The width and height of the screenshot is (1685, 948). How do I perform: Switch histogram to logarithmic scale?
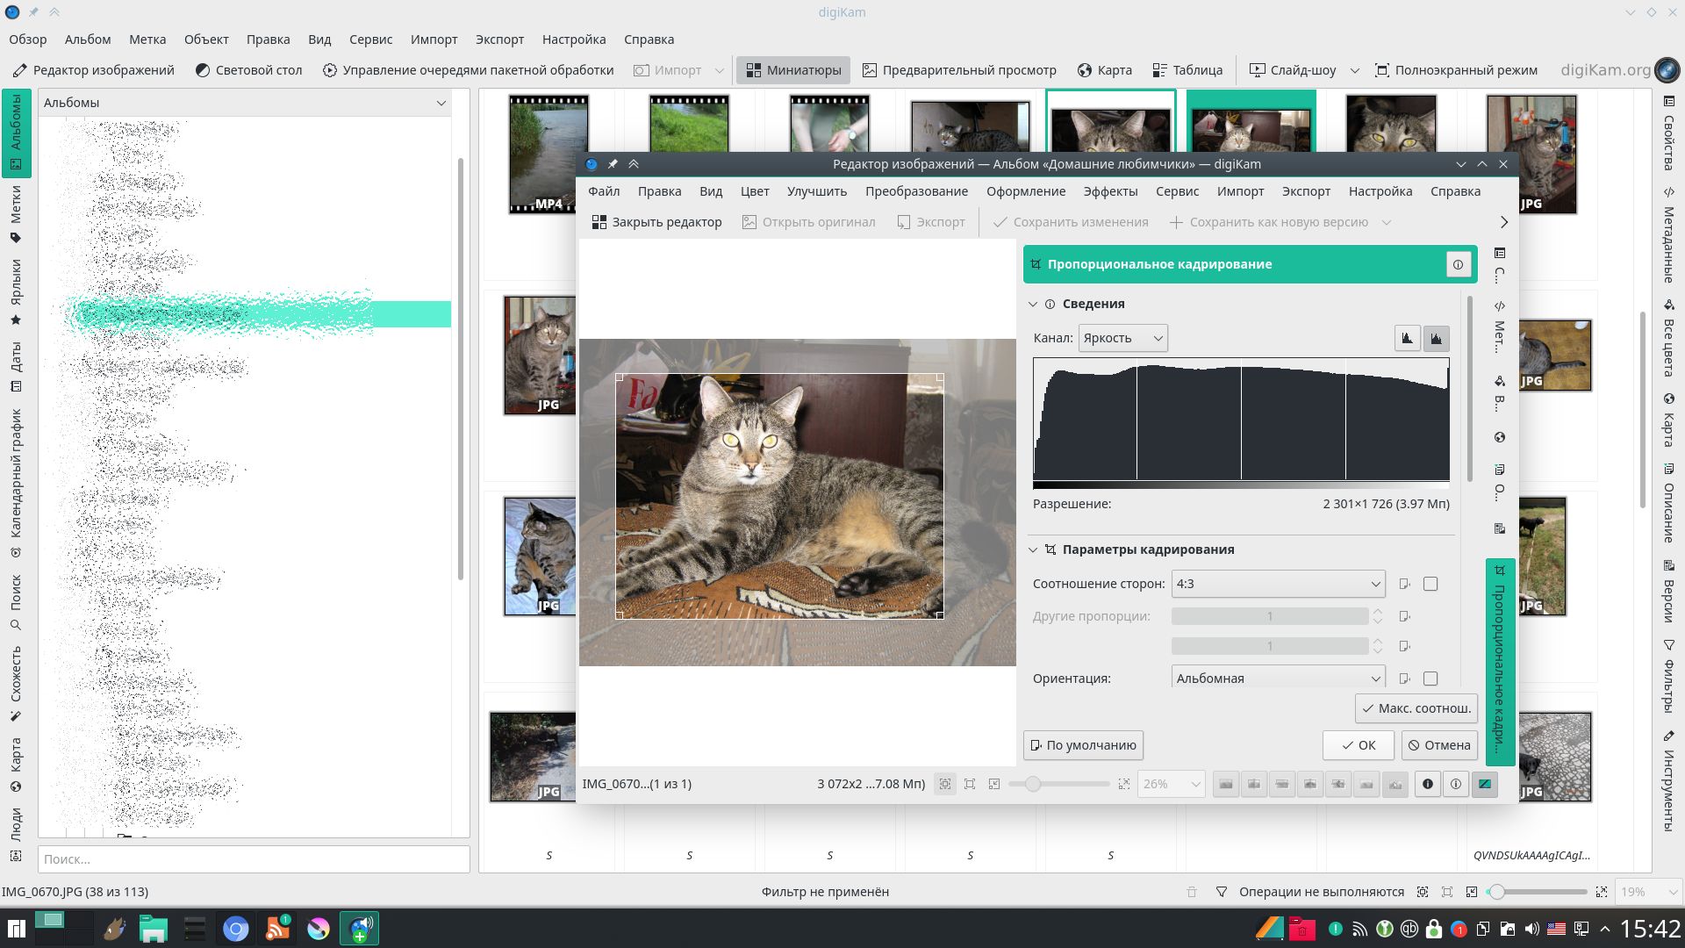pyautogui.click(x=1437, y=338)
